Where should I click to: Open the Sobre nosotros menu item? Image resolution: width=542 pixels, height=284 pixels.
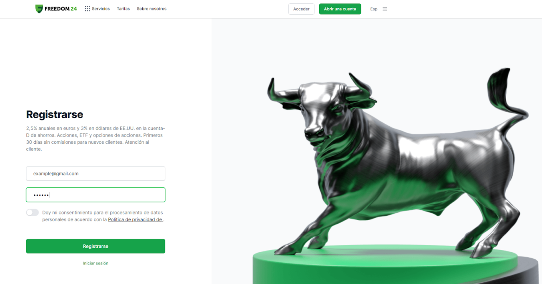coord(151,9)
